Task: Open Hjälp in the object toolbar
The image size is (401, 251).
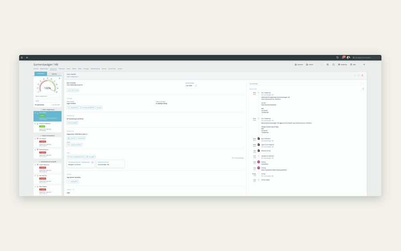Action: [353, 65]
